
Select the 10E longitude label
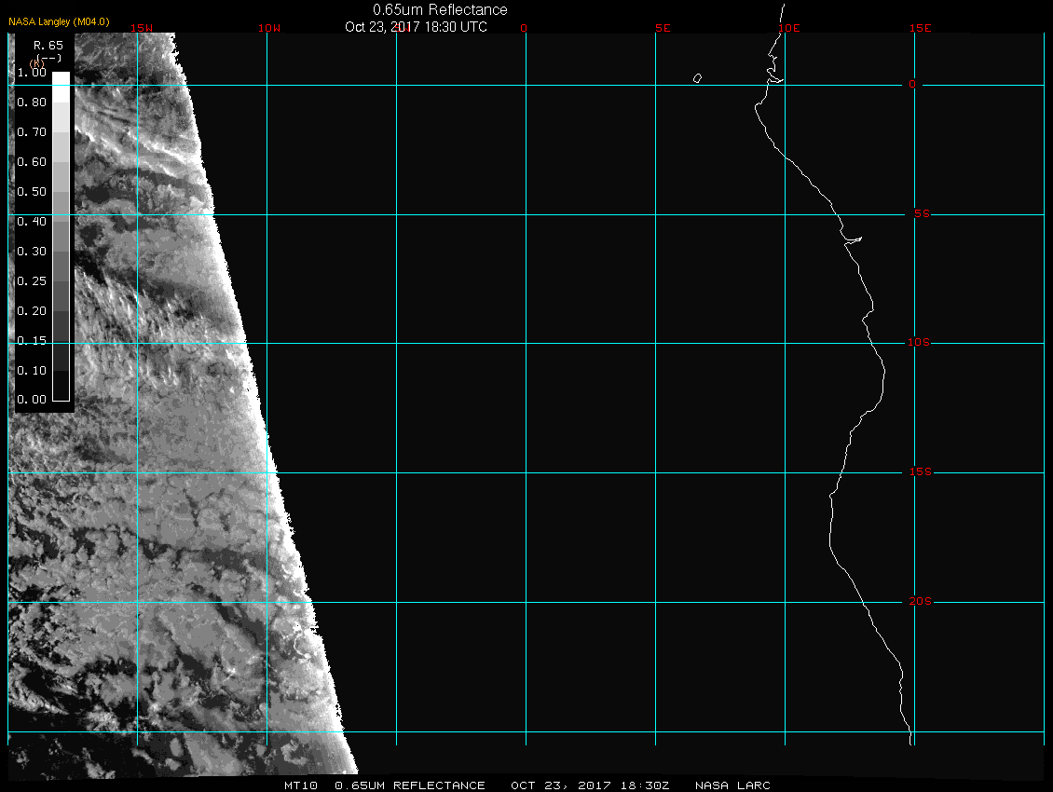(x=789, y=28)
